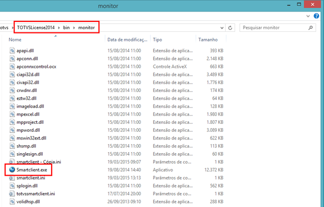This screenshot has height=207, width=324.
Task: Click the 17/07/2014 20:00 date cell
Action: [x=124, y=194]
